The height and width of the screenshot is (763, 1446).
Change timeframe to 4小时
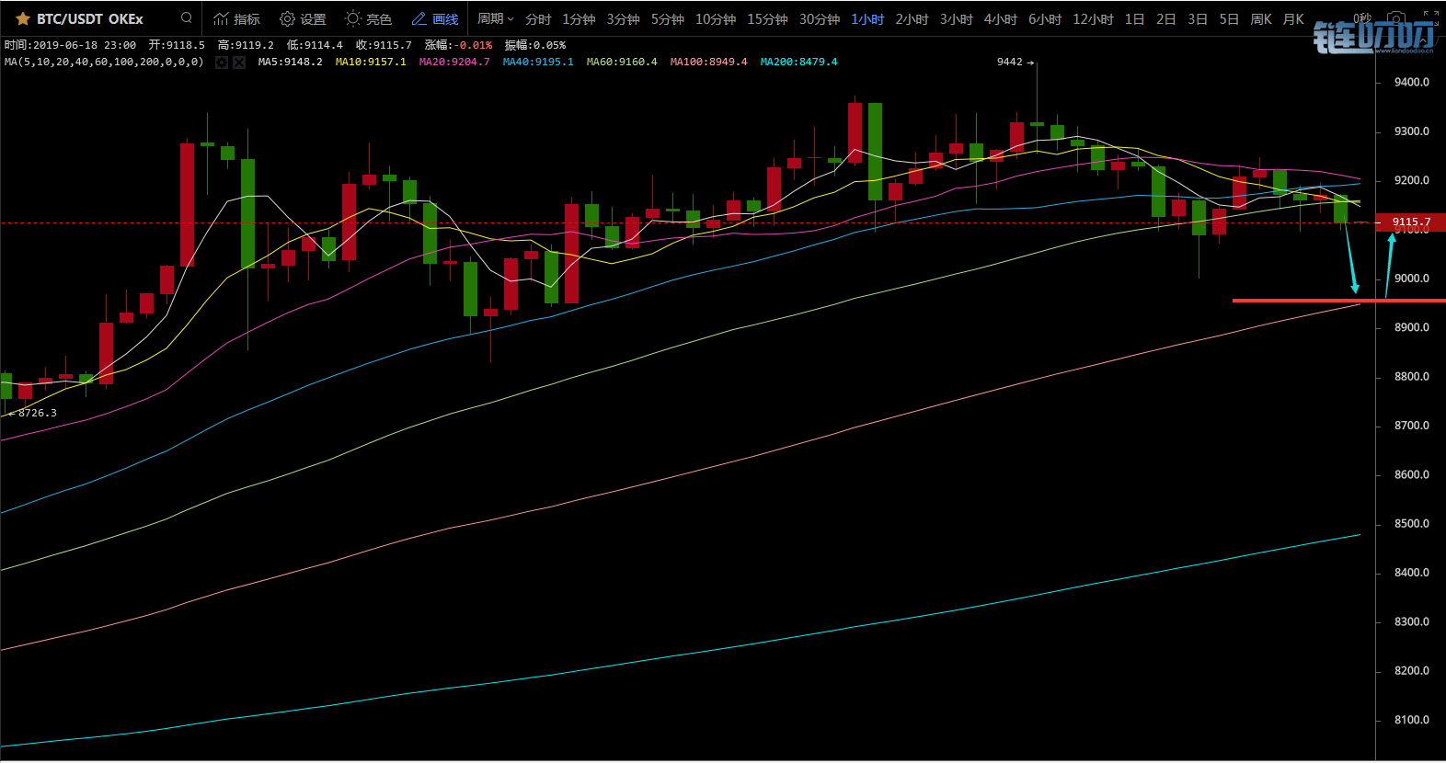[x=1000, y=18]
